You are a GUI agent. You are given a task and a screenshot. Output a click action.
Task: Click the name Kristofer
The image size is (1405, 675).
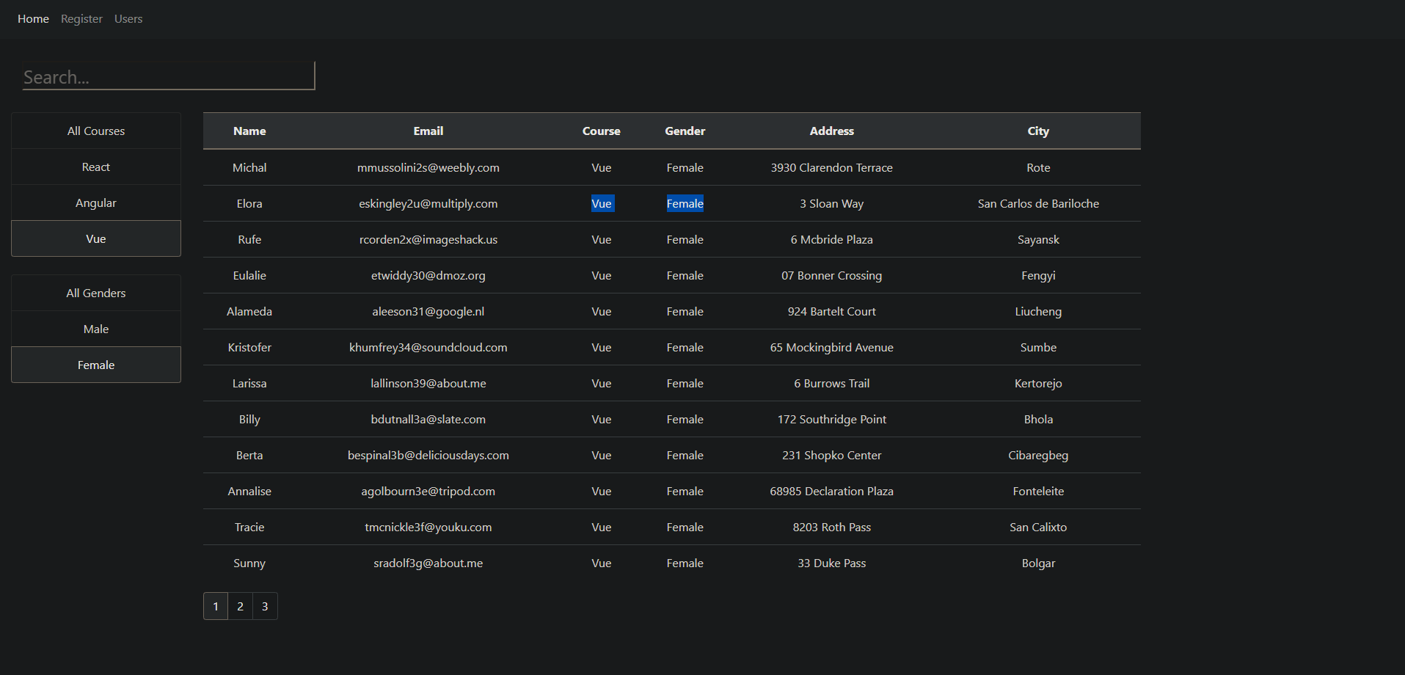point(249,348)
